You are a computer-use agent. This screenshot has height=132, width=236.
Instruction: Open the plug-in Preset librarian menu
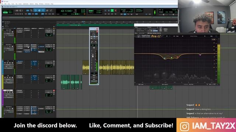[153, 29]
